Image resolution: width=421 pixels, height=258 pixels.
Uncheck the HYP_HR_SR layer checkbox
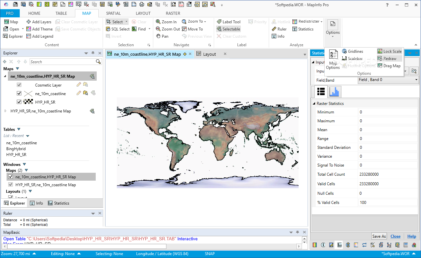click(19, 102)
